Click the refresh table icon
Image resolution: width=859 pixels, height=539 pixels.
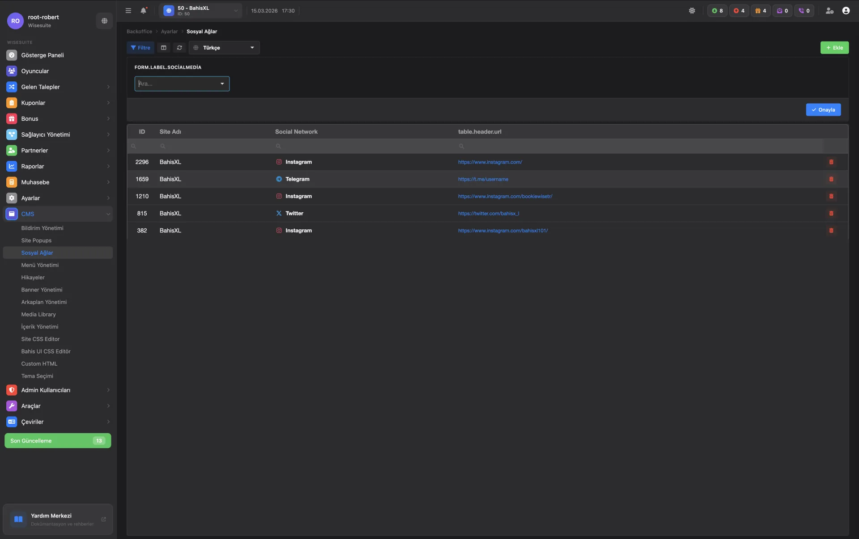tap(179, 48)
